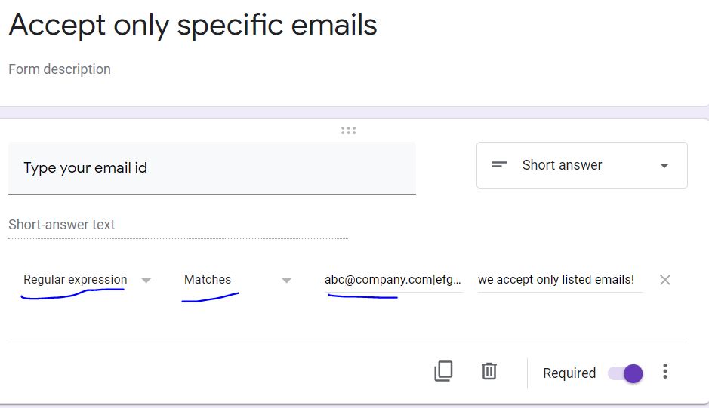
Task: Click the Short answer label in type selector
Action: tap(562, 165)
